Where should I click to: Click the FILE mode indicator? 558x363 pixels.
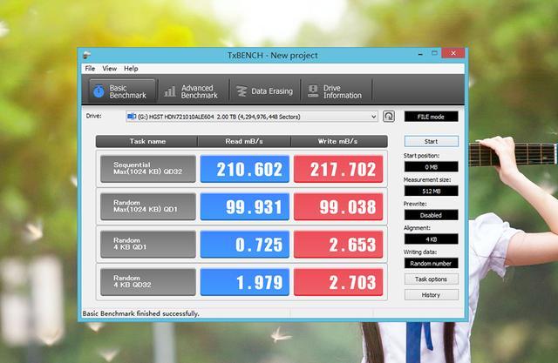(431, 116)
